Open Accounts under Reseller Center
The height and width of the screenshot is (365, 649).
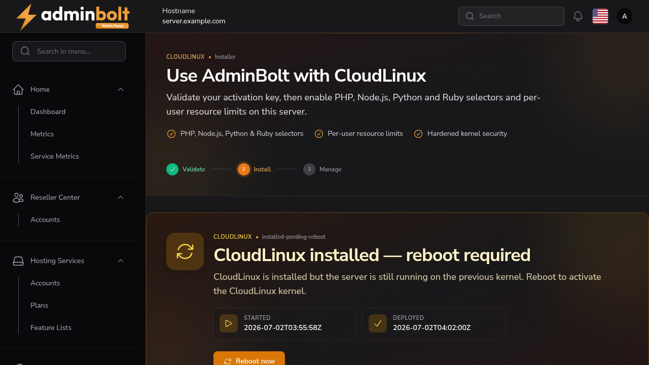(45, 220)
